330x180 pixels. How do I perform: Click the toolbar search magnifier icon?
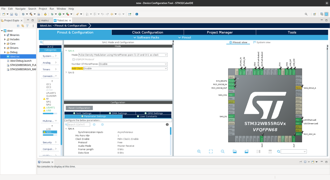(306, 14)
